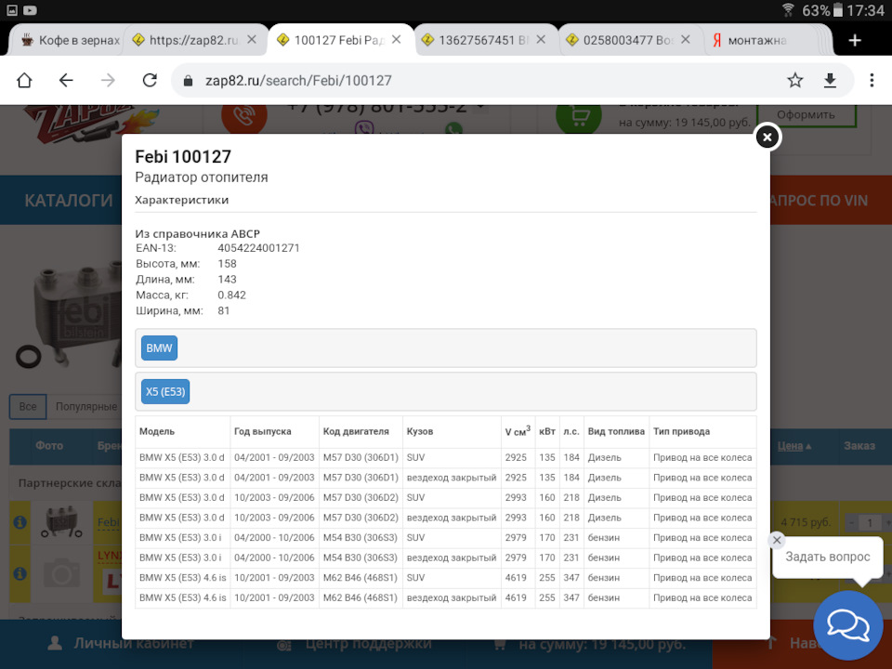892x669 pixels.
Task: Tap the Характеристики heading
Action: 181,201
